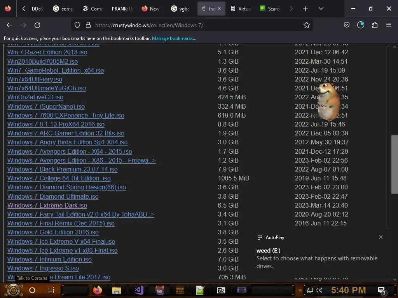Open Windows 7 Ice Extreme V x64 Final.iso

(61, 241)
